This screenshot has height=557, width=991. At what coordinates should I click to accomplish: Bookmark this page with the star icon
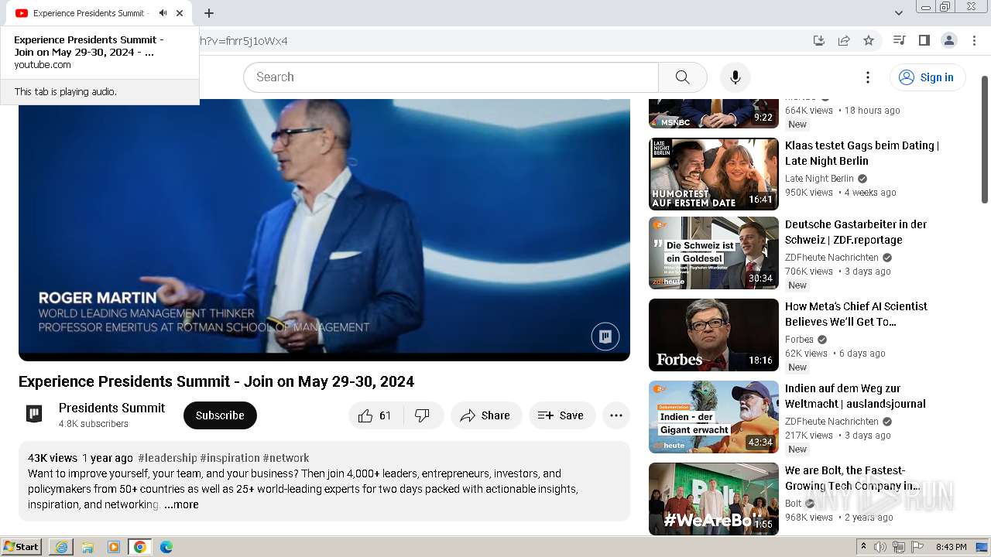(869, 40)
